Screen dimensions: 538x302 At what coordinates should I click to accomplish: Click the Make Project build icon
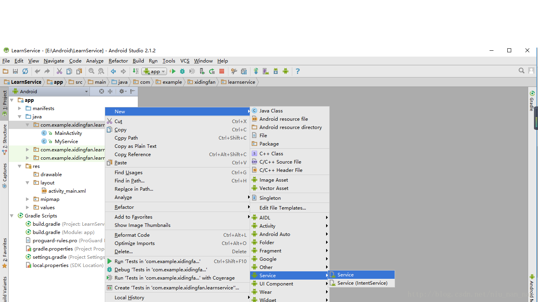[x=135, y=71]
